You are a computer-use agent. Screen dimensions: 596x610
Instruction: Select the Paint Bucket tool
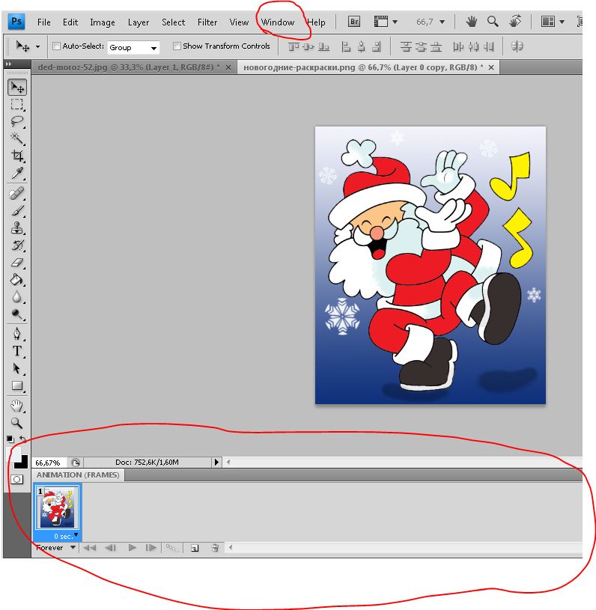17,280
